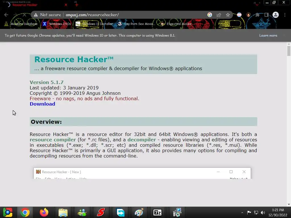
Task: Click the Resource Hacker page title
Action: point(74,59)
